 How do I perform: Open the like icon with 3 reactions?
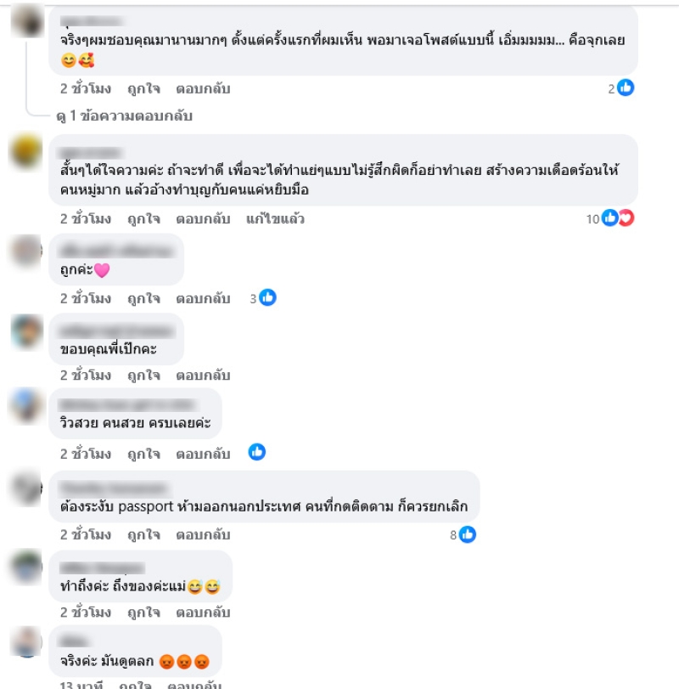[267, 298]
